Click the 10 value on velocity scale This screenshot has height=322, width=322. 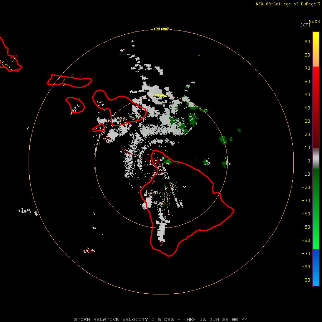click(307, 148)
